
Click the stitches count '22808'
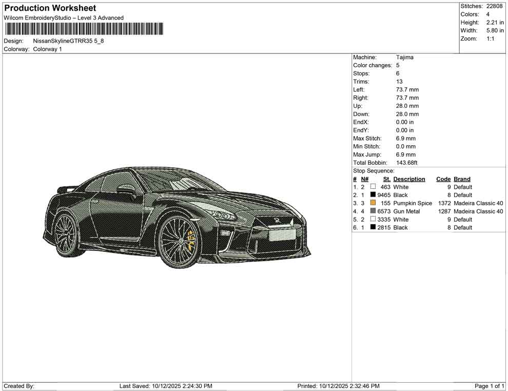click(494, 6)
